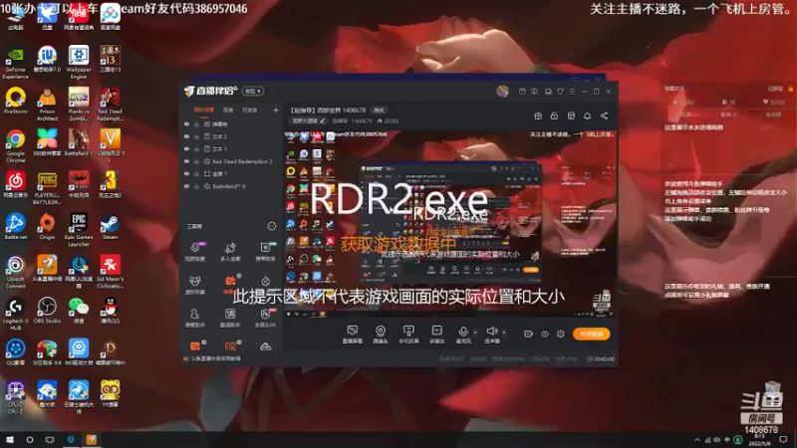Open Ubisoft Connect desktop shortcut

pos(15,272)
